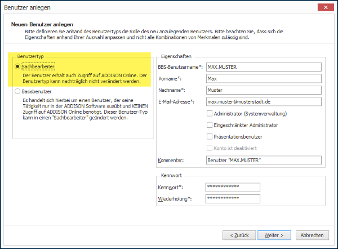Cancel the dialog via Abbrechen

pos(312,235)
